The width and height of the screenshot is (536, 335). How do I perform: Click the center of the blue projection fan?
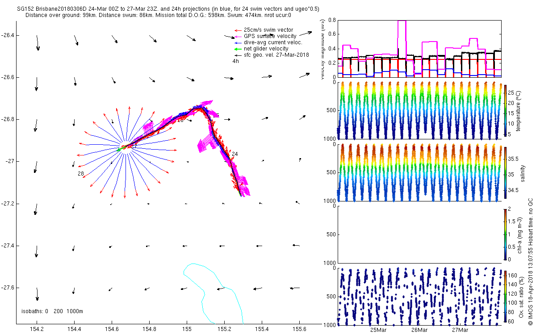pos(126,147)
